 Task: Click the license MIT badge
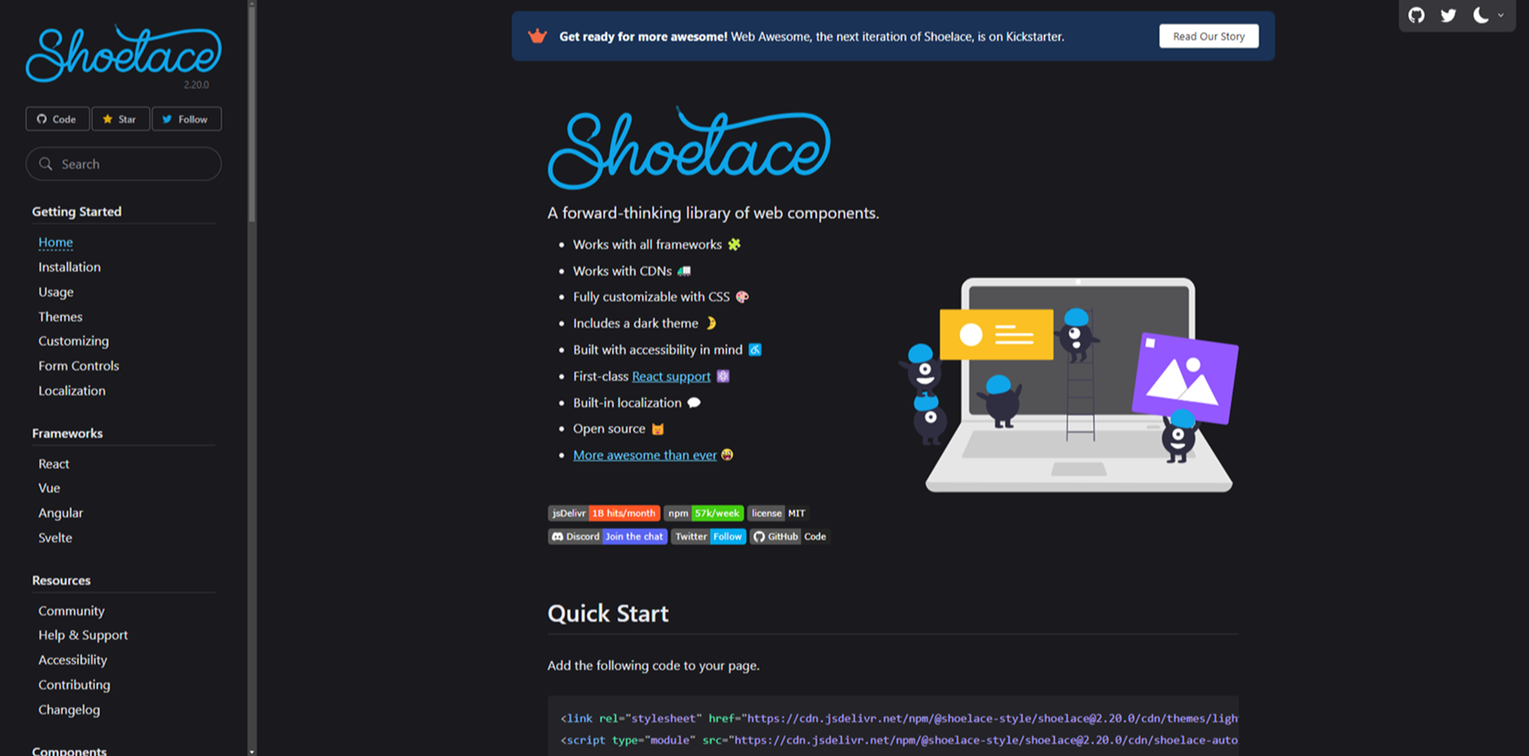pos(778,513)
